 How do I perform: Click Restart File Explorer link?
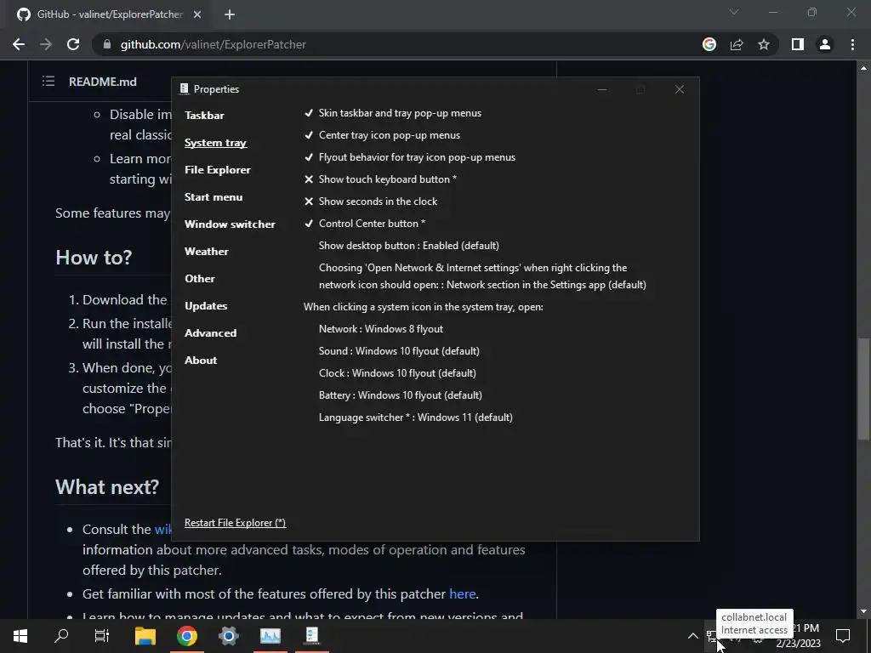235,523
